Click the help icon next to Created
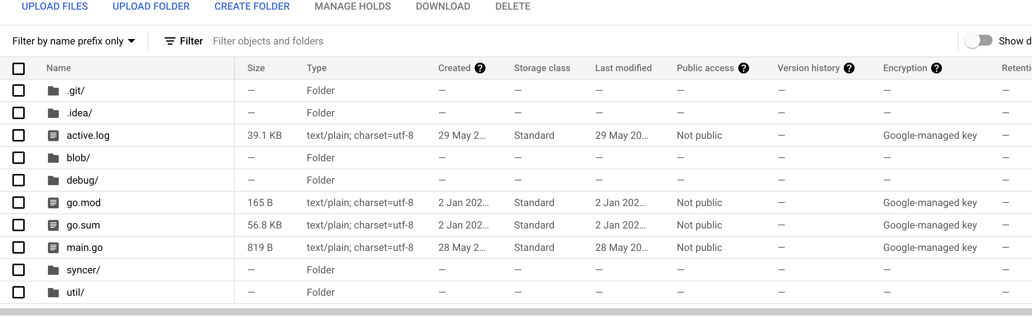The height and width of the screenshot is (317, 1032). tap(480, 68)
